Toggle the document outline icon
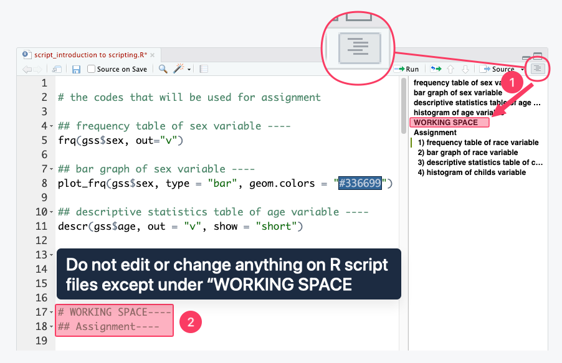Viewport: 562px width, 363px height. pyautogui.click(x=538, y=68)
